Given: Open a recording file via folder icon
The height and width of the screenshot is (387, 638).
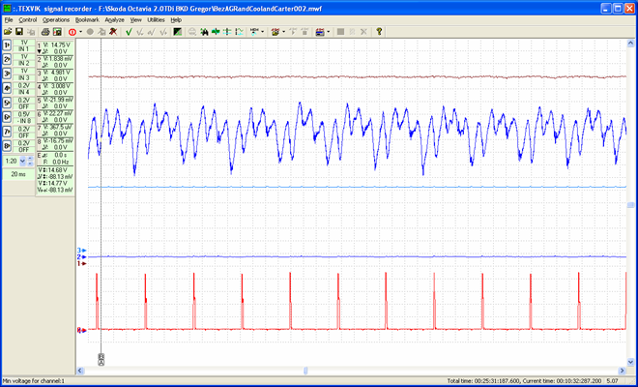Looking at the screenshot, I should [8, 31].
